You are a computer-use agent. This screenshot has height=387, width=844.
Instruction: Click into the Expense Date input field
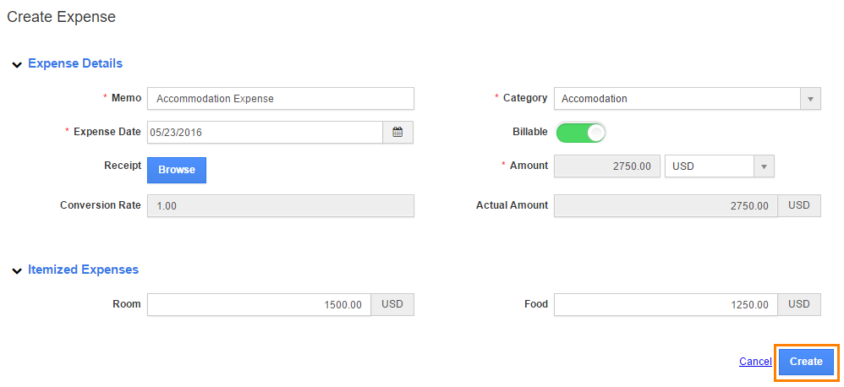265,133
